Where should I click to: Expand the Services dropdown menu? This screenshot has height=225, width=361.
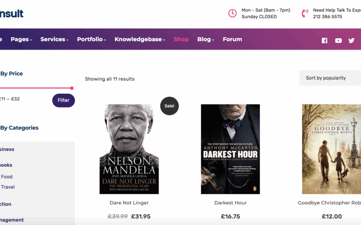(x=54, y=39)
